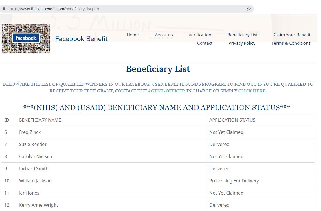This screenshot has width=321, height=211.
Task: Click the padlock security icon
Action: [4, 9]
